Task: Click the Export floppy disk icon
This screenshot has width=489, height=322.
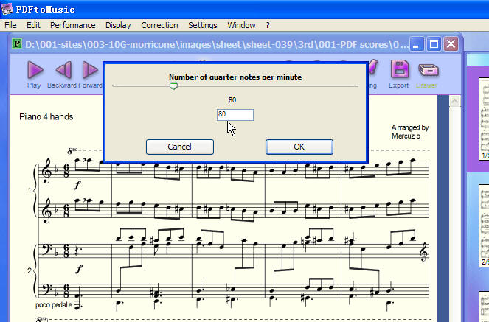Action: [x=400, y=69]
